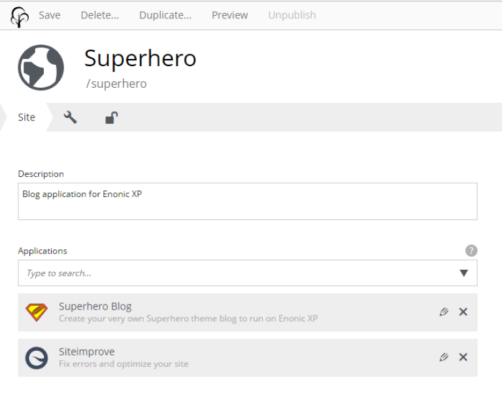This screenshot has width=502, height=402.
Task: Click the Delete... toolbar button
Action: tap(99, 15)
